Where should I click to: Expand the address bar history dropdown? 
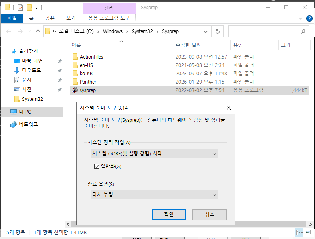point(206,32)
